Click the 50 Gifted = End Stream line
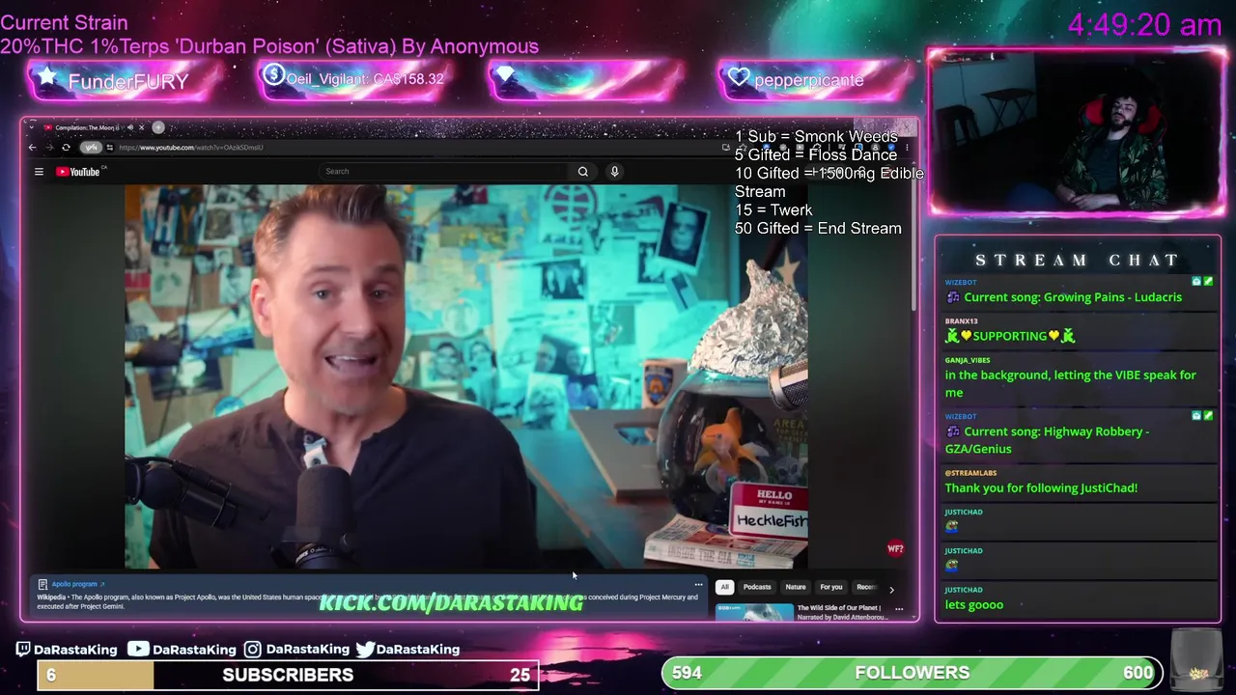The height and width of the screenshot is (695, 1236). [818, 229]
